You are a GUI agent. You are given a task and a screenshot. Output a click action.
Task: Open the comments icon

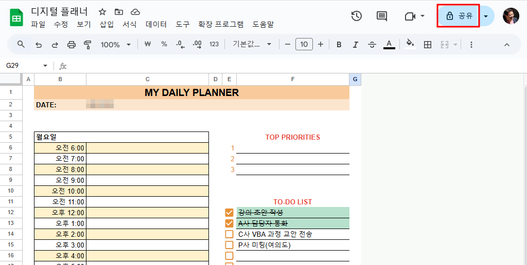coord(382,16)
